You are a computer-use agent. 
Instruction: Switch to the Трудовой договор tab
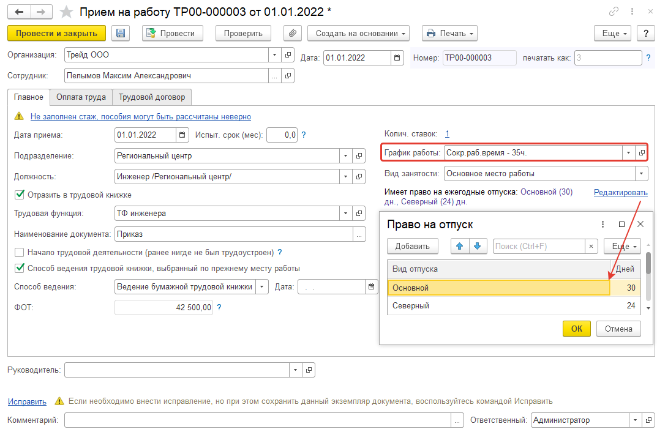[152, 97]
